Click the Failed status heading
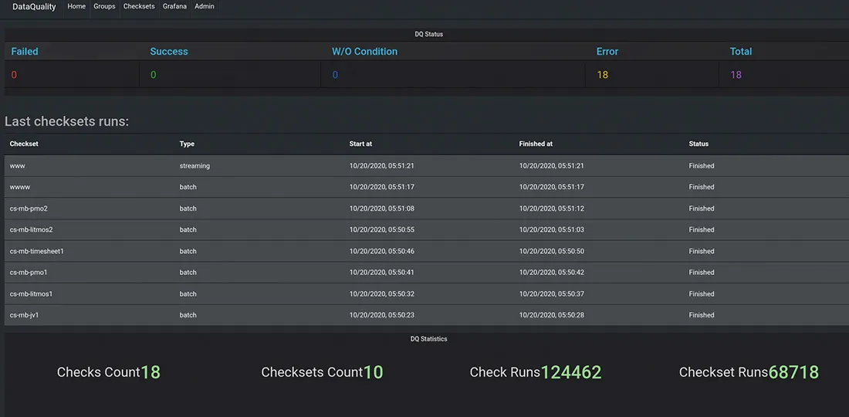Screen dimensions: 849x417 coord(25,52)
